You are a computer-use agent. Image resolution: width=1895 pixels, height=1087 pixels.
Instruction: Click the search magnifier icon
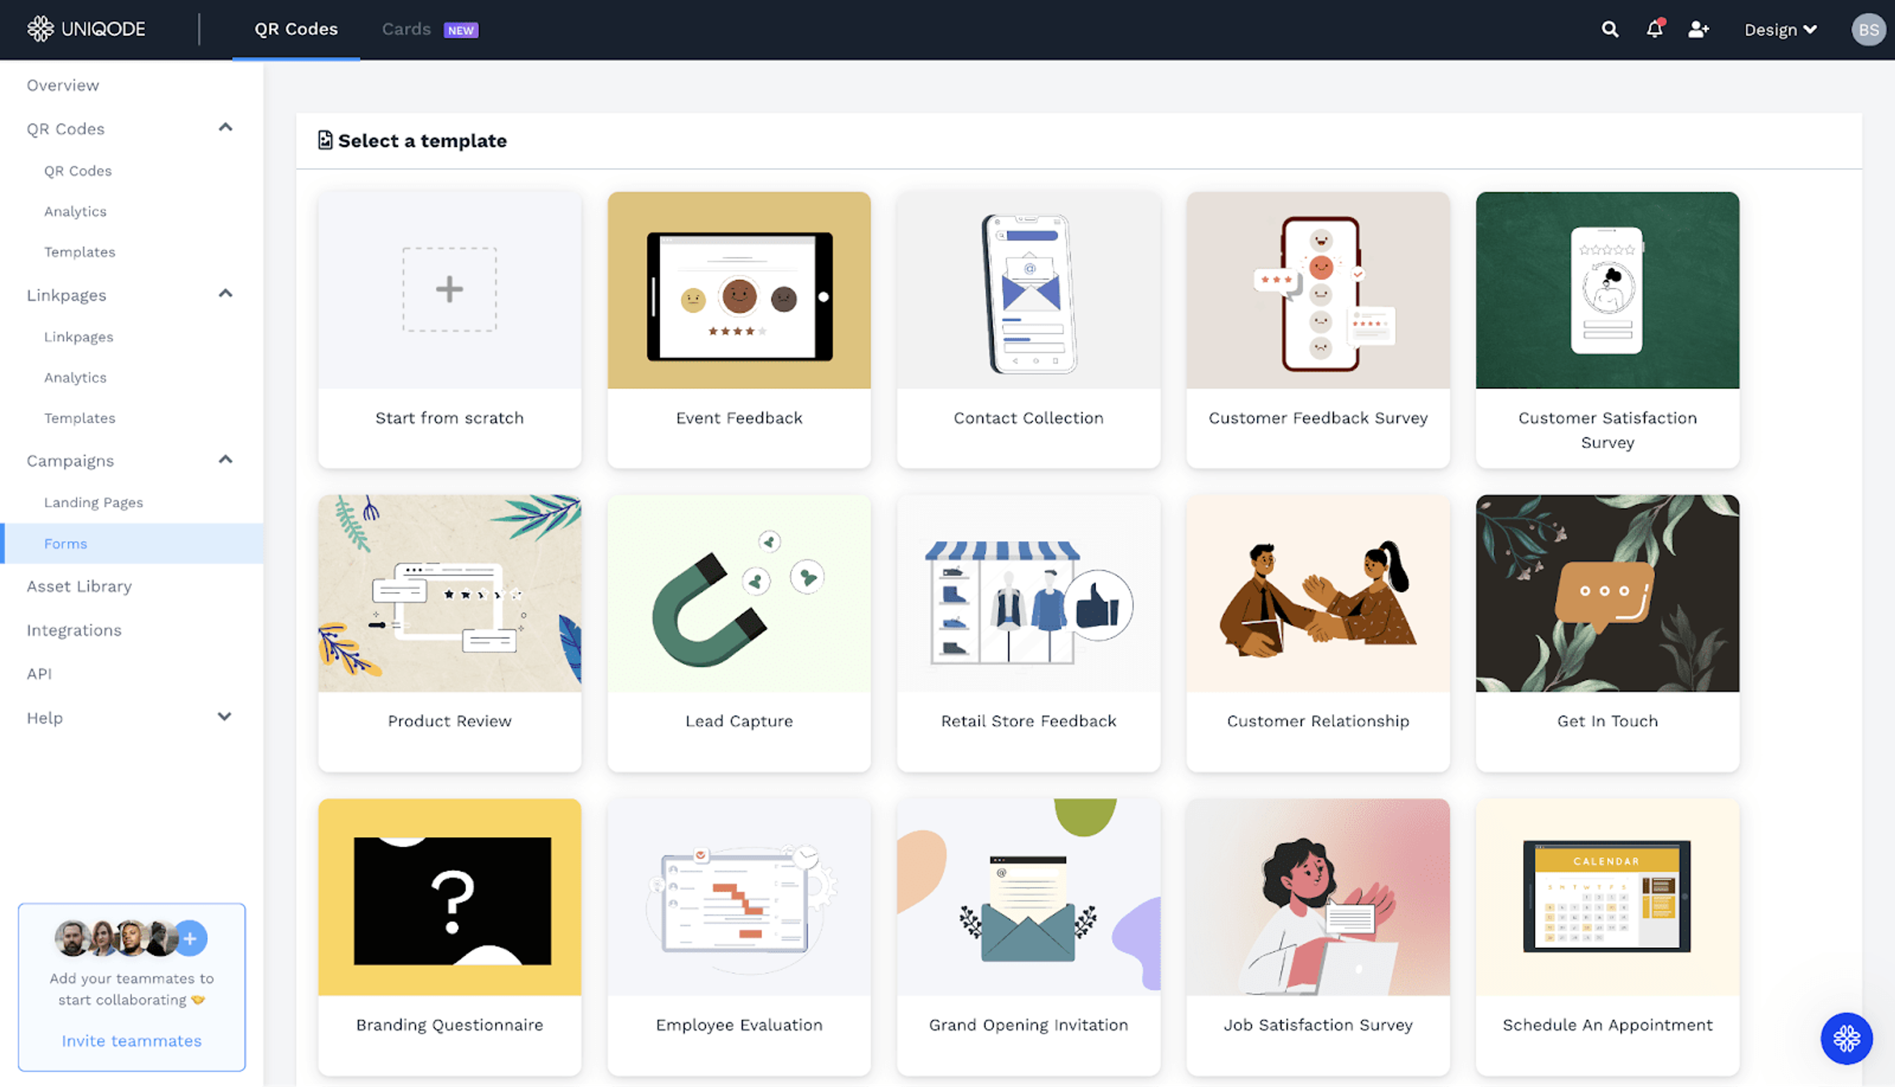tap(1610, 29)
